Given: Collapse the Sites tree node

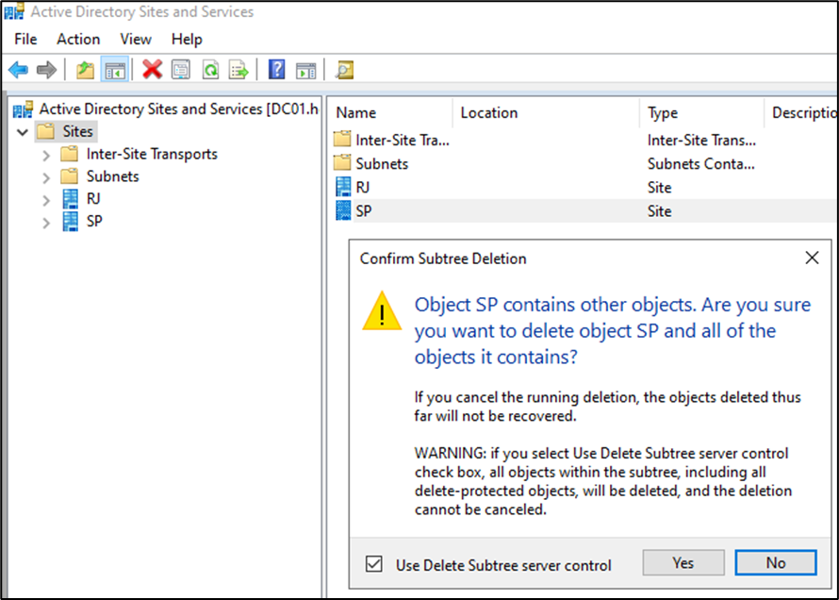Looking at the screenshot, I should point(23,132).
